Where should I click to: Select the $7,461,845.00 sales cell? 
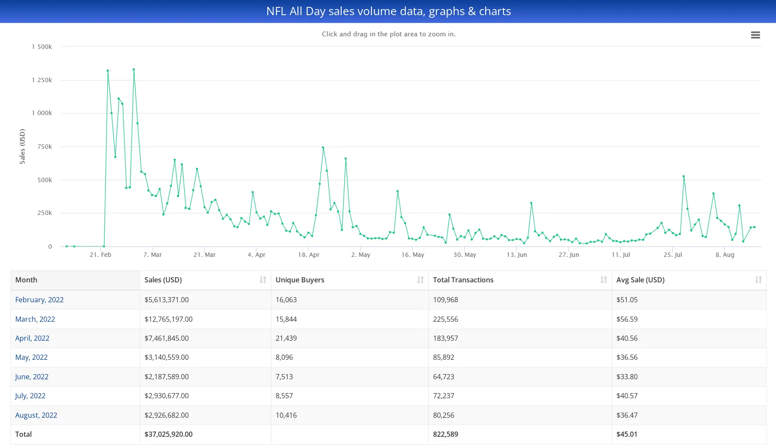[205, 338]
